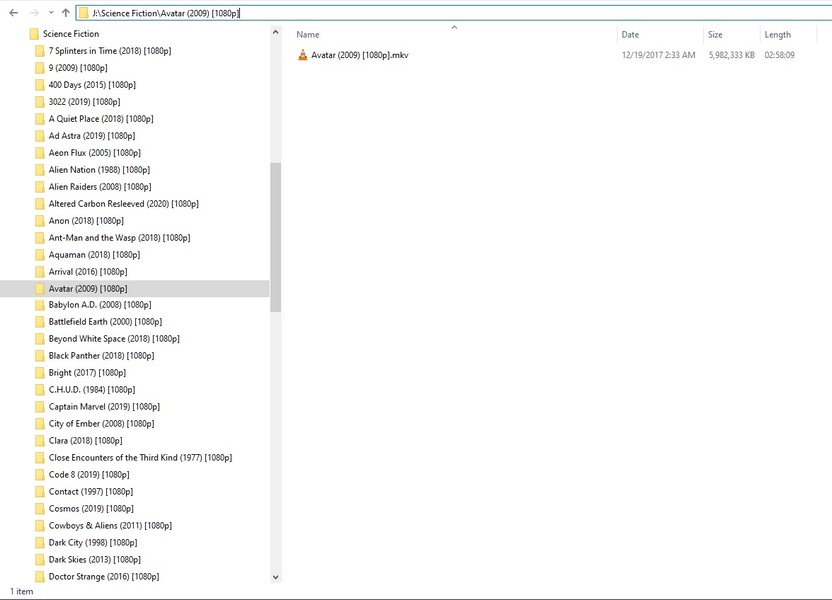Click folder icon next to Dark City
832x600 pixels.
[40, 543]
